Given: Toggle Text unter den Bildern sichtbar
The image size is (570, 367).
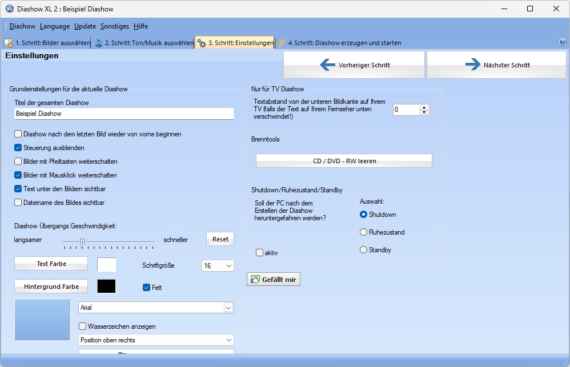Looking at the screenshot, I should (x=18, y=188).
